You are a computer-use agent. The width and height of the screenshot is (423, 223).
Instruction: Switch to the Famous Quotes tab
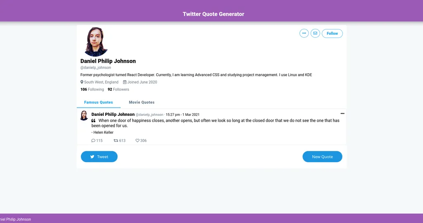[x=98, y=102]
